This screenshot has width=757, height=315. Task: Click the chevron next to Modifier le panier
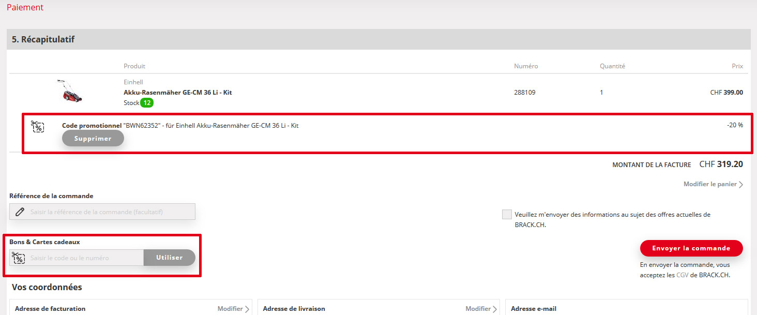[x=741, y=185]
